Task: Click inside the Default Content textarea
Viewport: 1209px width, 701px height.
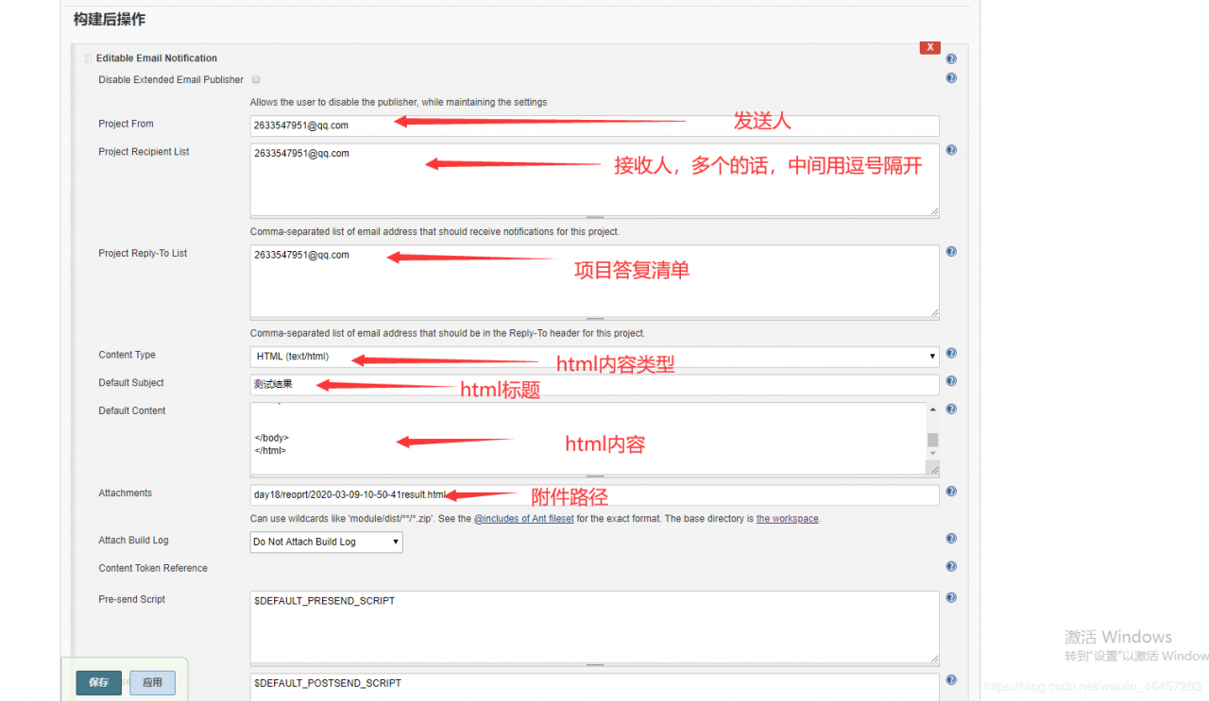Action: [587, 439]
